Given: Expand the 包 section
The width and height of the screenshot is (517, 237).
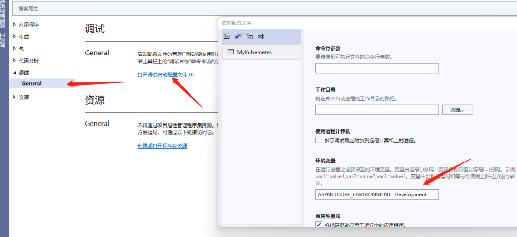Looking at the screenshot, I should coord(14,49).
